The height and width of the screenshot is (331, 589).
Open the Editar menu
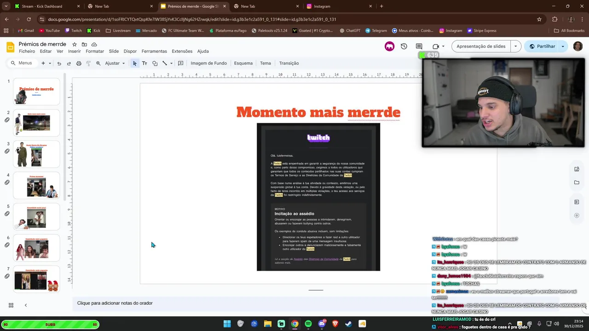point(46,51)
